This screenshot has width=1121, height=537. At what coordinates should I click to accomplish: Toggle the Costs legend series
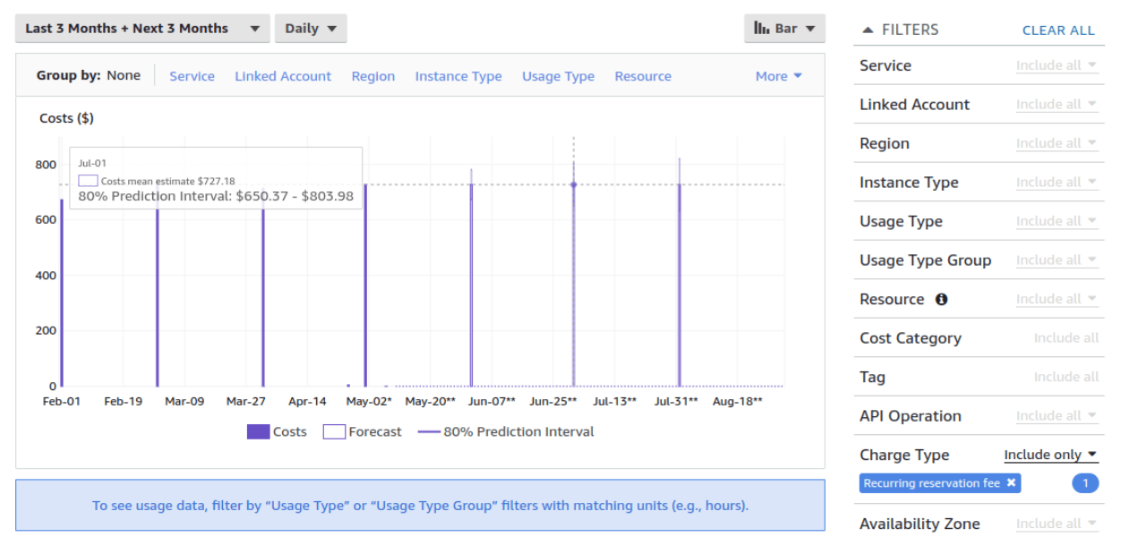[277, 432]
